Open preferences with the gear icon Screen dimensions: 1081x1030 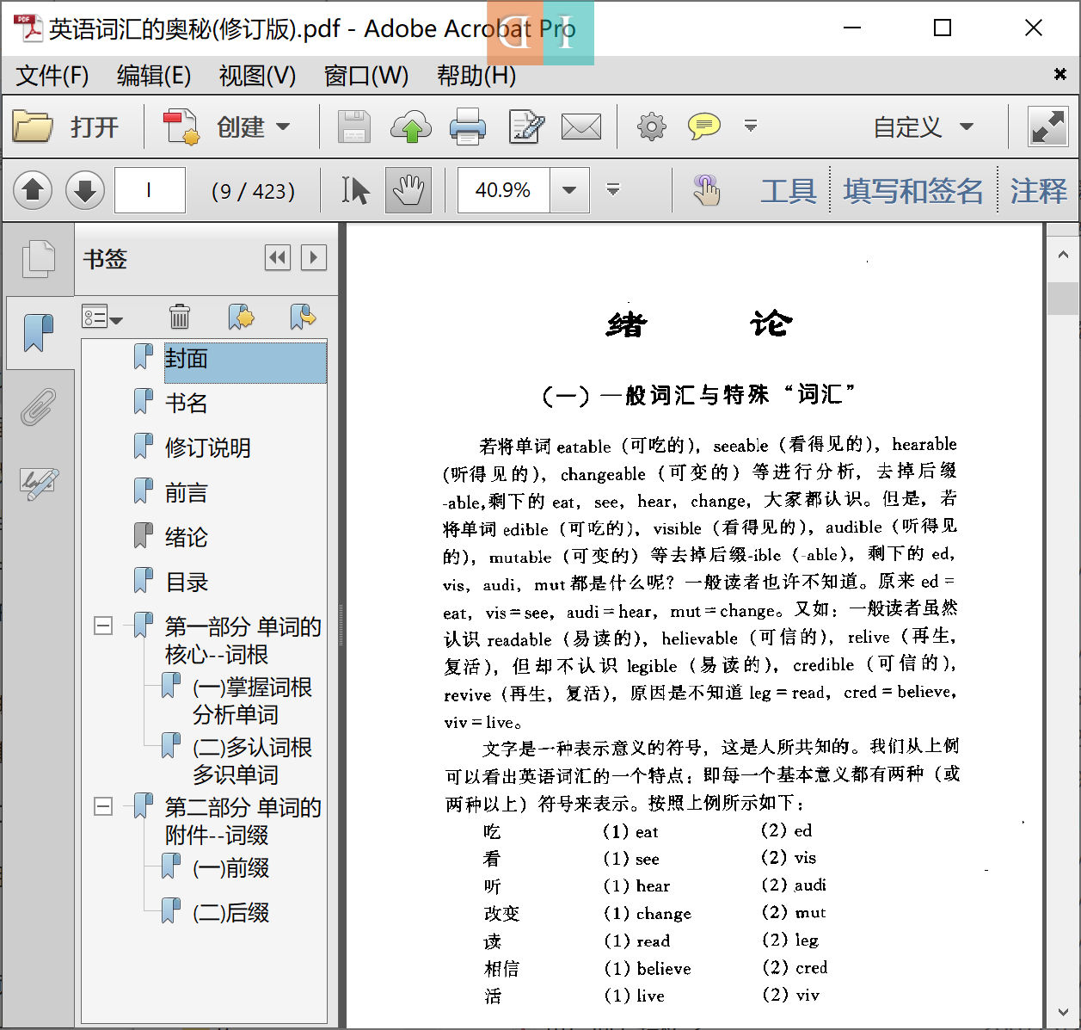tap(651, 126)
